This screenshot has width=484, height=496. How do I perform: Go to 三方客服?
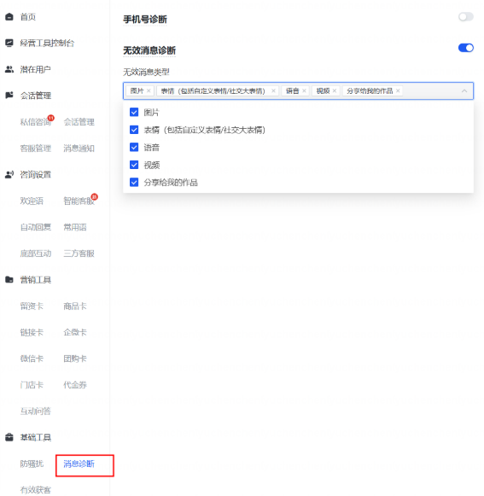[79, 254]
